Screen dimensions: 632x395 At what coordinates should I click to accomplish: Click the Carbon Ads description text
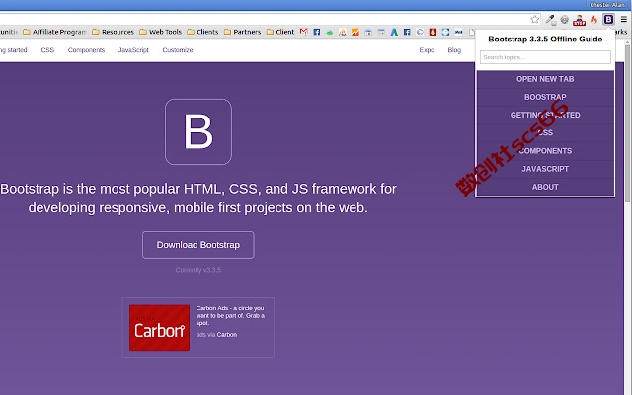pyautogui.click(x=230, y=315)
